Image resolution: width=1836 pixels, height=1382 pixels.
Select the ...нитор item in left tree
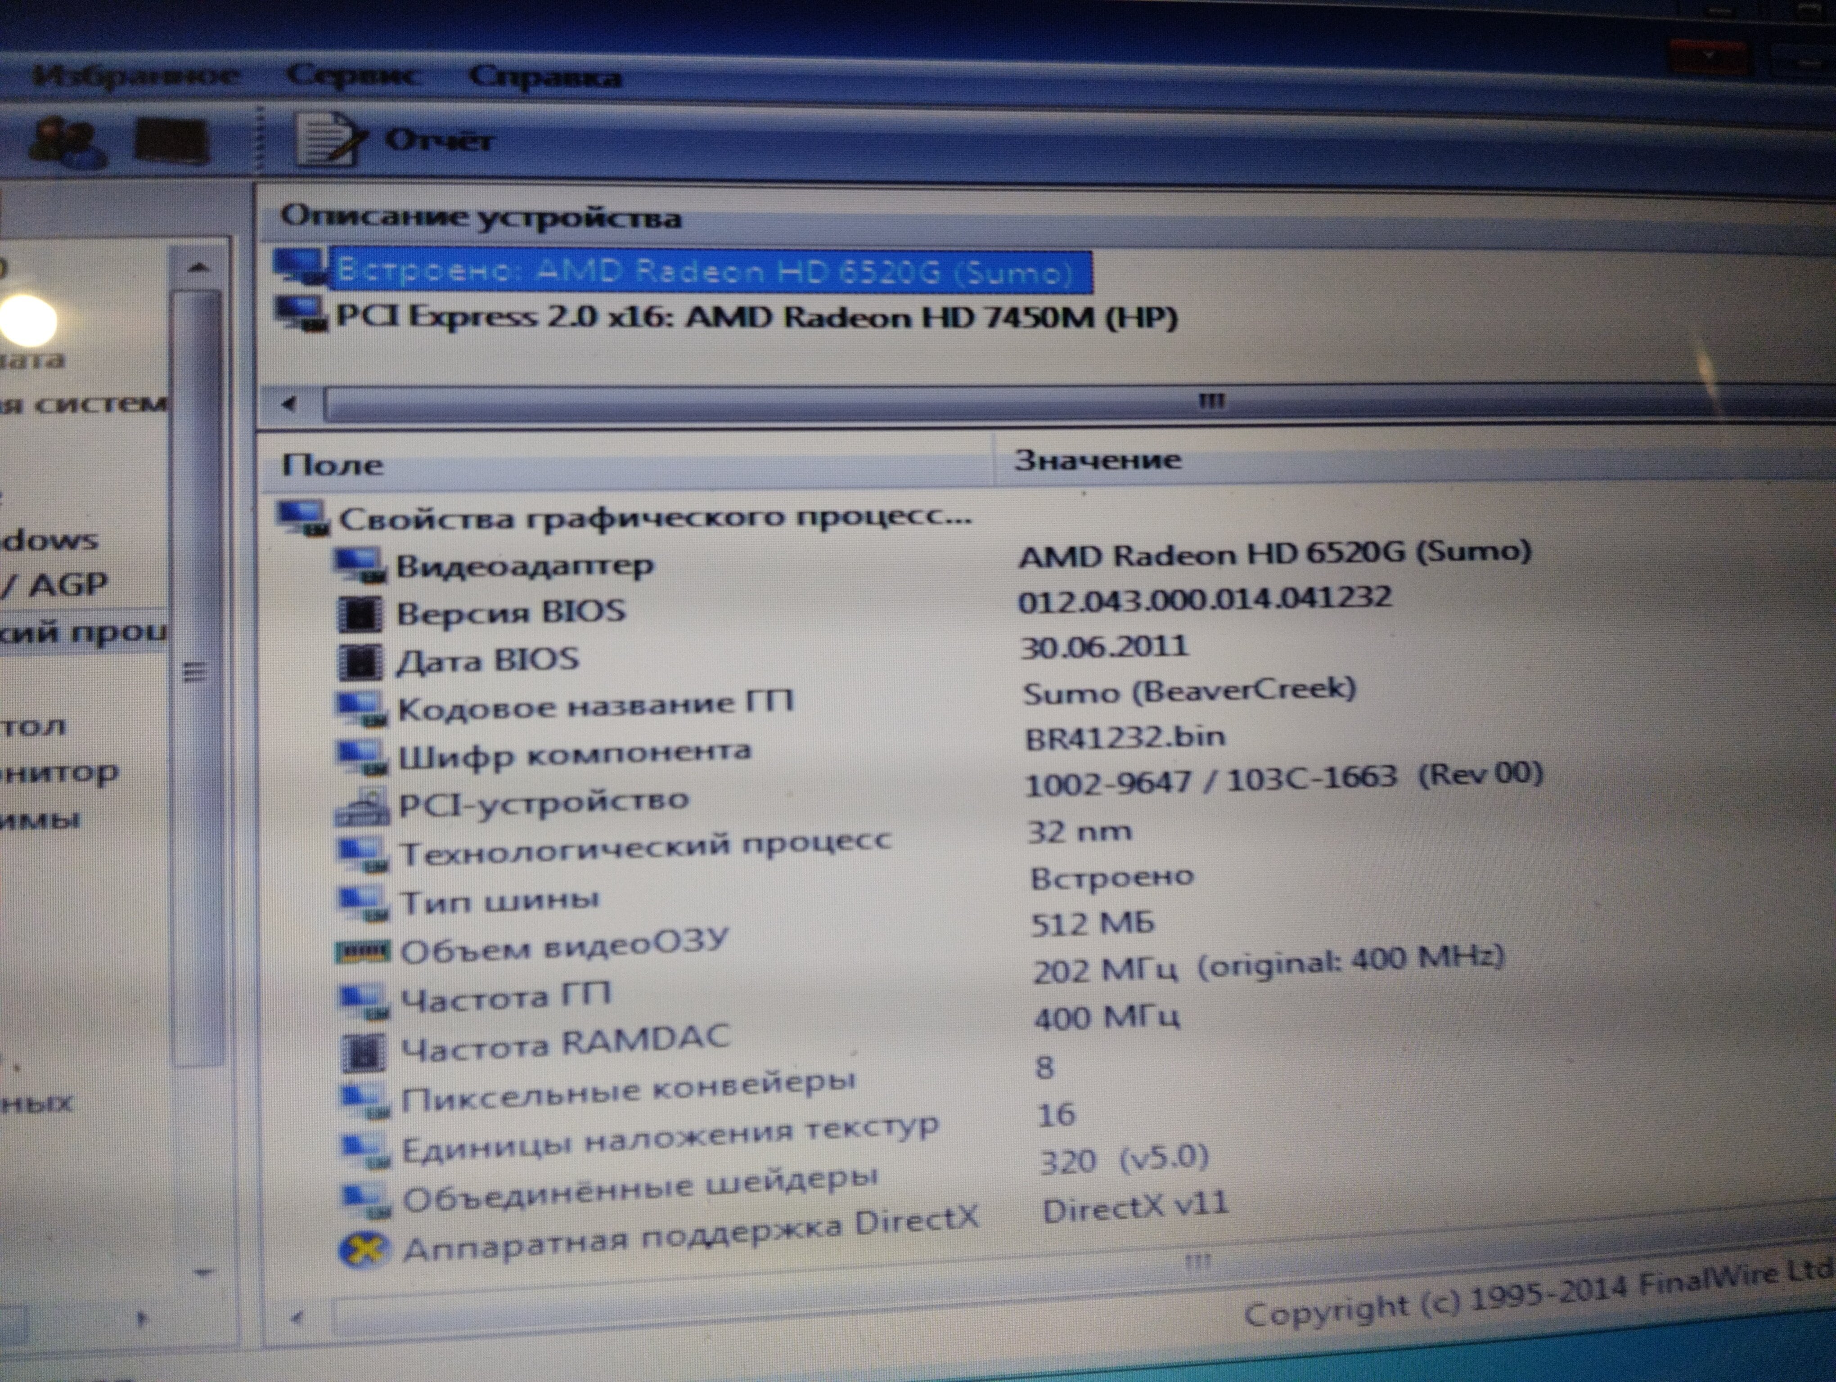click(60, 773)
